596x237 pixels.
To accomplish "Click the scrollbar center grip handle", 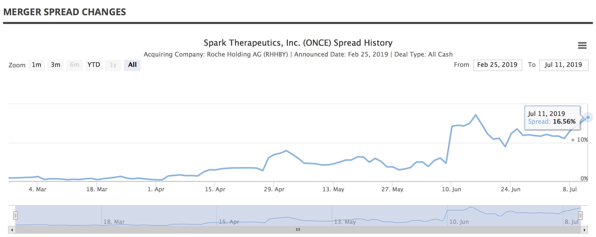I will (x=298, y=229).
